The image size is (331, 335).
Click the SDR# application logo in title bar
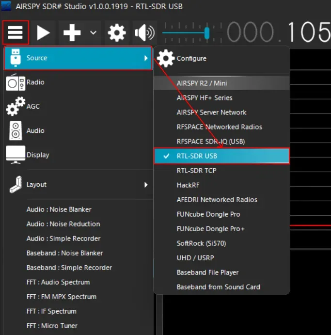click(x=6, y=6)
